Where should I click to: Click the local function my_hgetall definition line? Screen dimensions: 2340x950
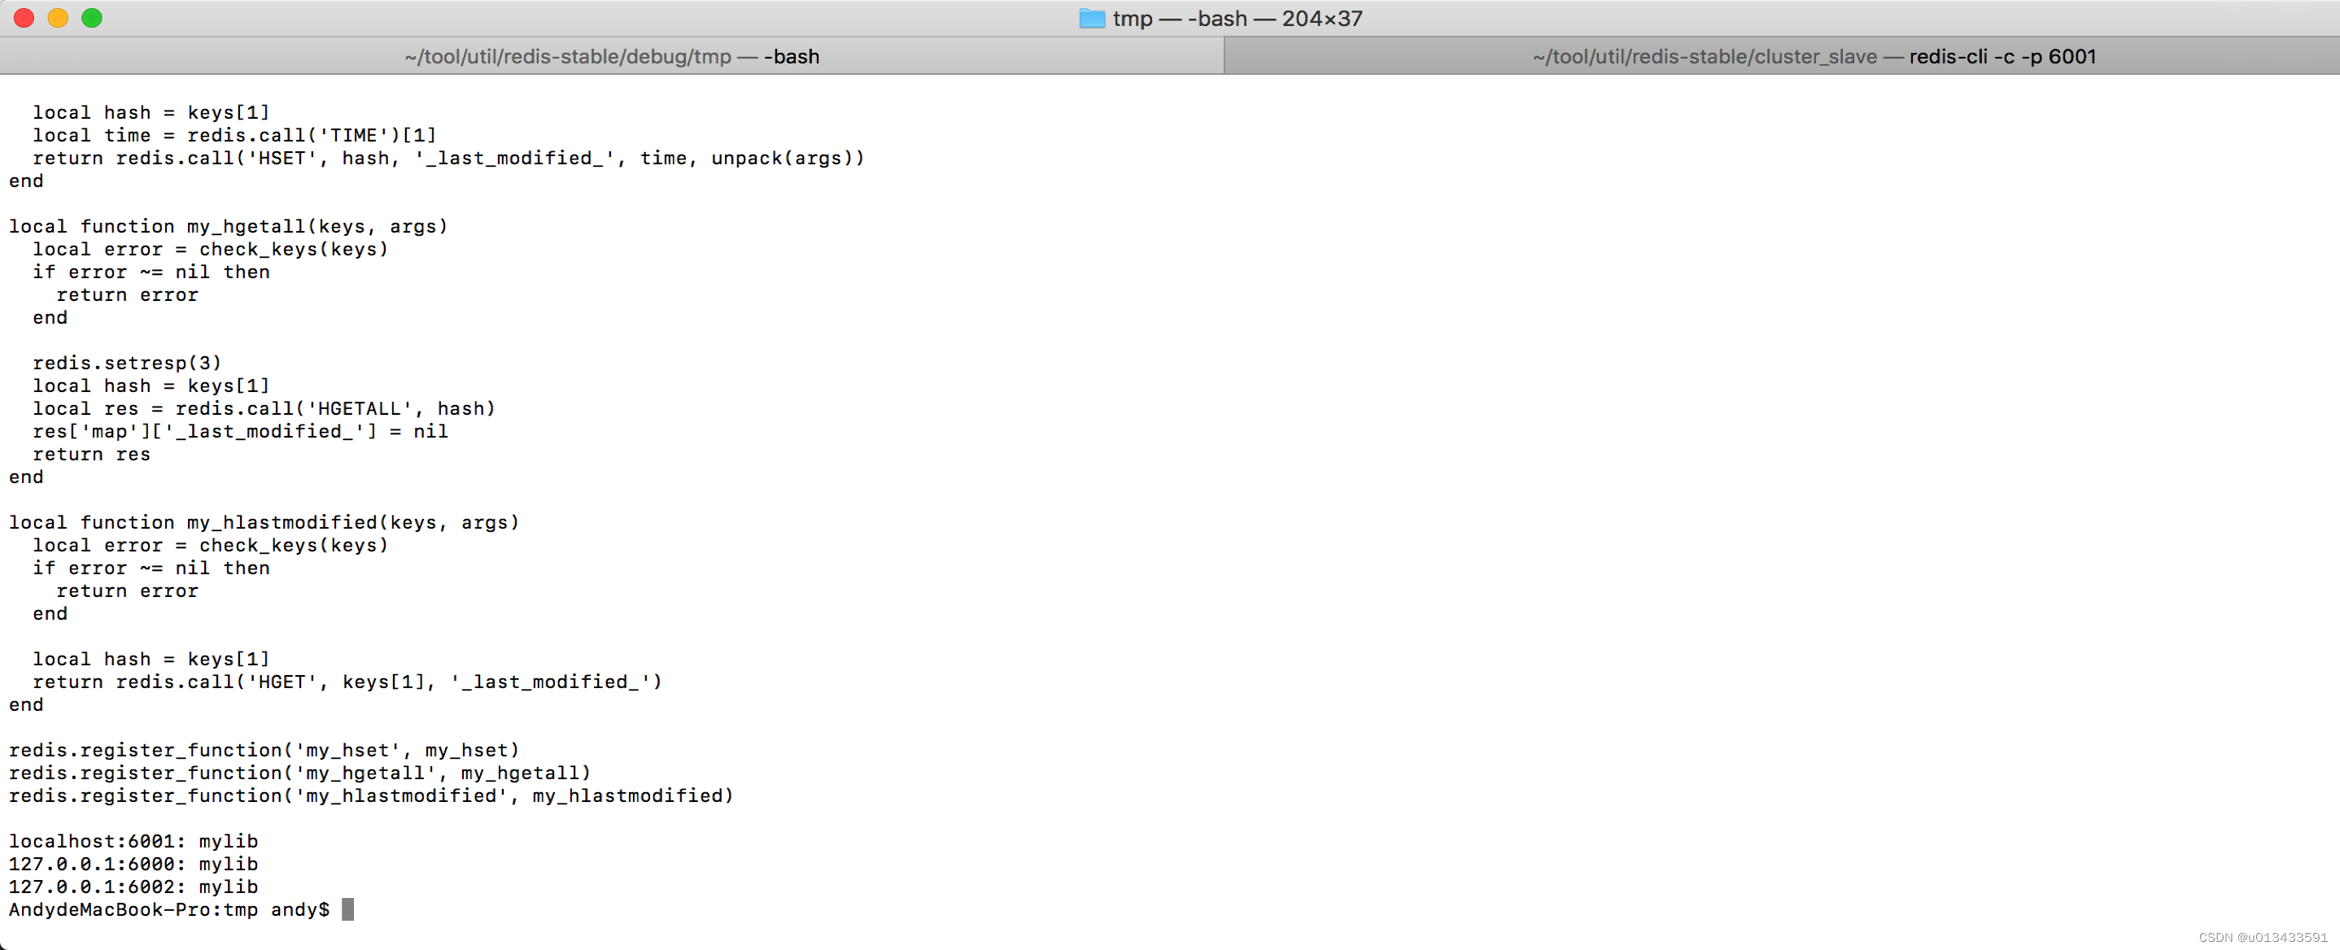(x=227, y=226)
